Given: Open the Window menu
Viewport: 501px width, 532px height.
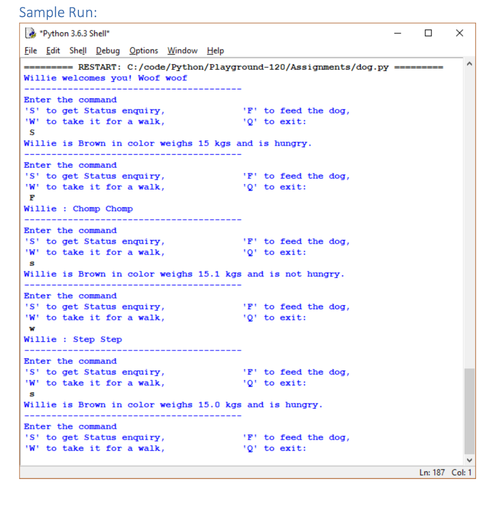Looking at the screenshot, I should pos(182,51).
